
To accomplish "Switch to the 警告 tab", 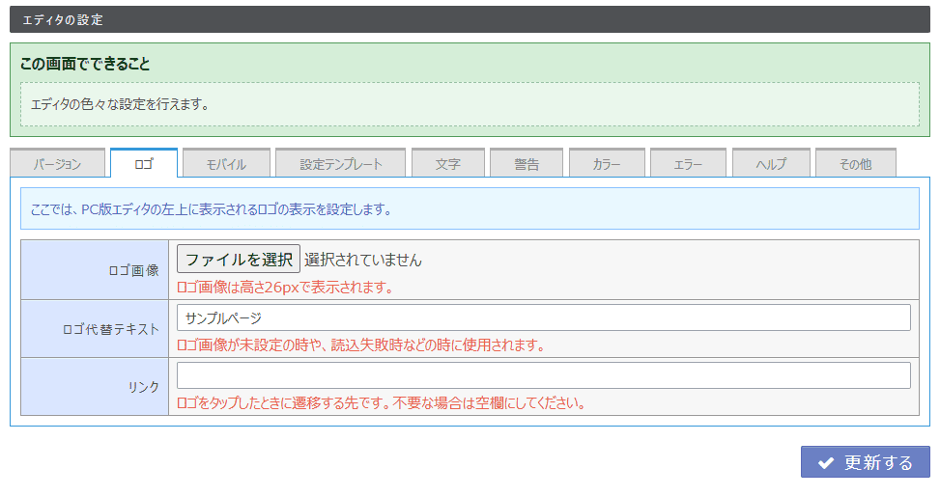I will (527, 164).
